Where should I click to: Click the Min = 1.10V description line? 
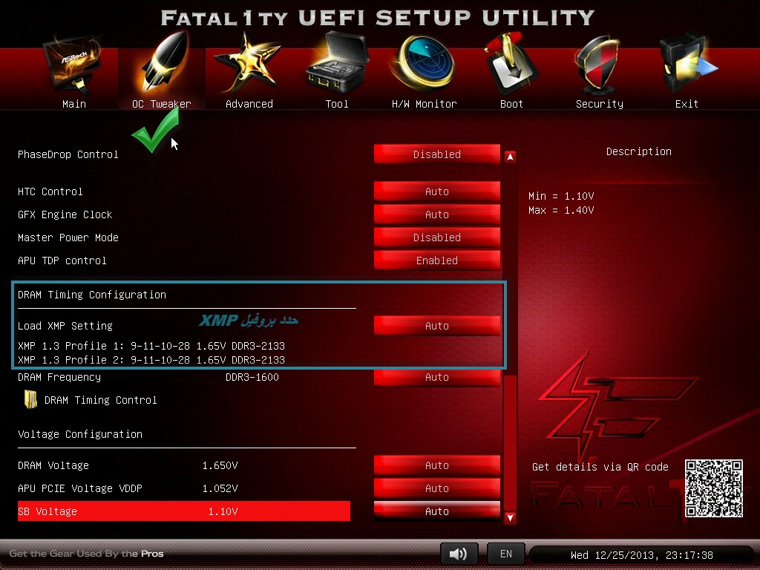[x=561, y=196]
